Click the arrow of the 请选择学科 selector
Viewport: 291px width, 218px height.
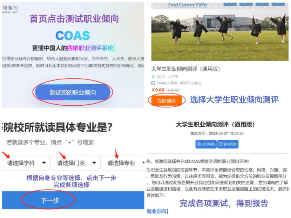(x=44, y=163)
